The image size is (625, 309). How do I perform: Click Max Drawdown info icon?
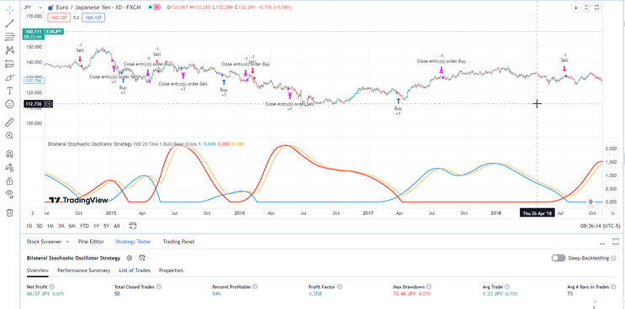(x=428, y=286)
